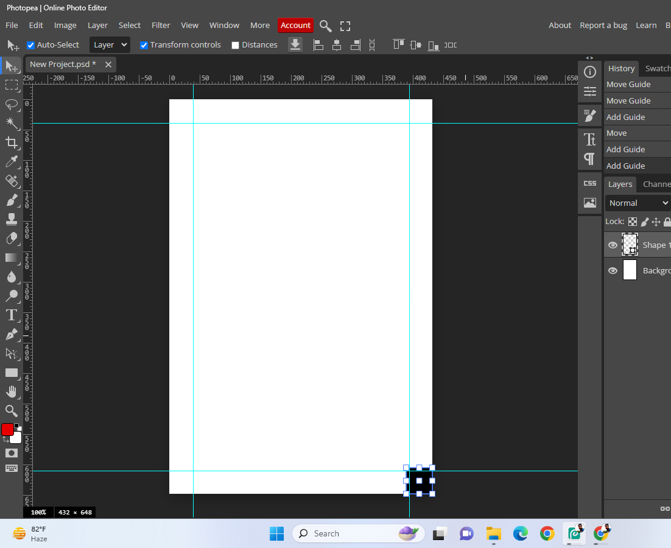Uncheck the Auto-Select checkbox
Screen dimensions: 671x548
click(30, 45)
